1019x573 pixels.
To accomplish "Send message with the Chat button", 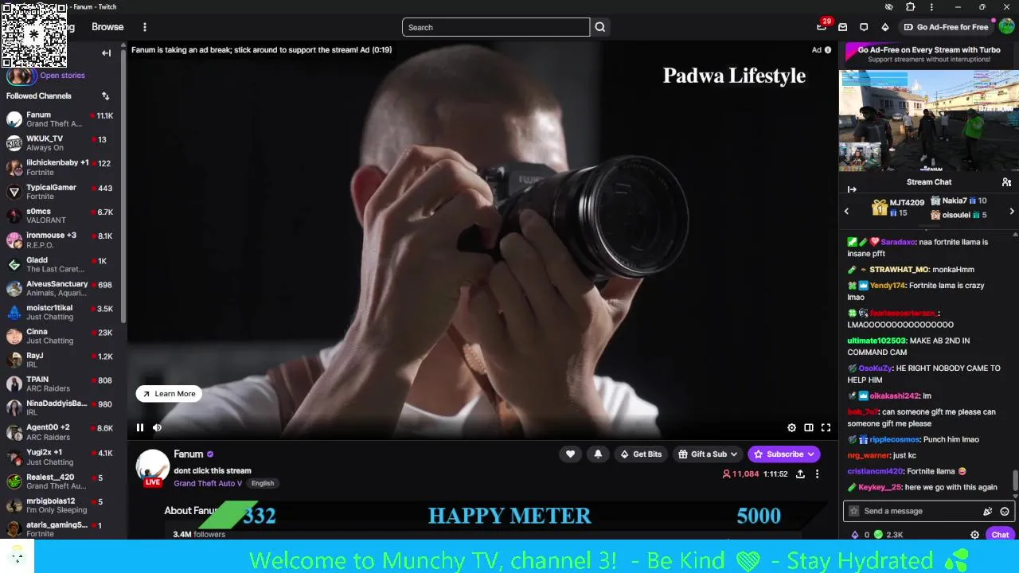I will [x=1000, y=535].
